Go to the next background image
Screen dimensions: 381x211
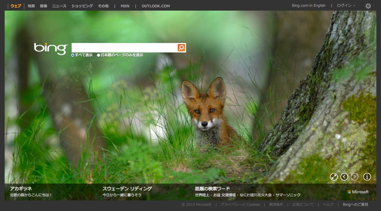coord(354,177)
